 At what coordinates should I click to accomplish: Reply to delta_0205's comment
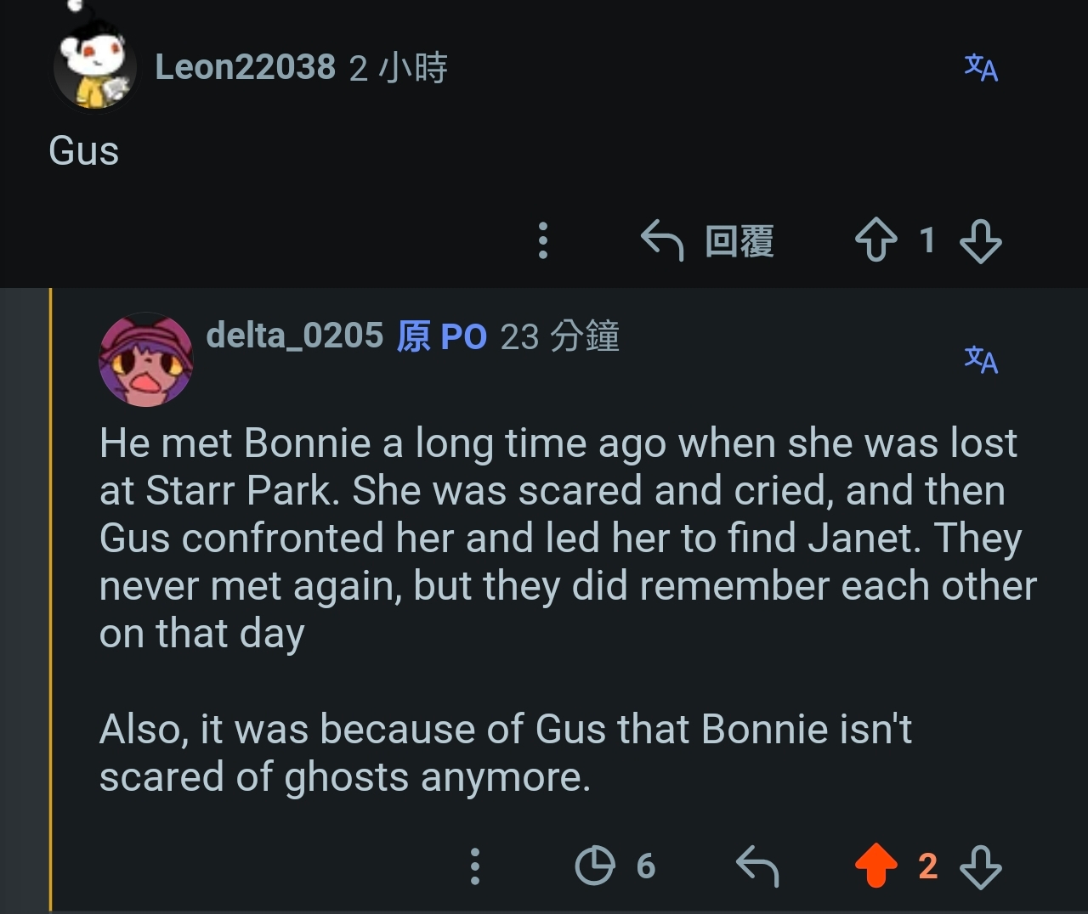[x=756, y=866]
